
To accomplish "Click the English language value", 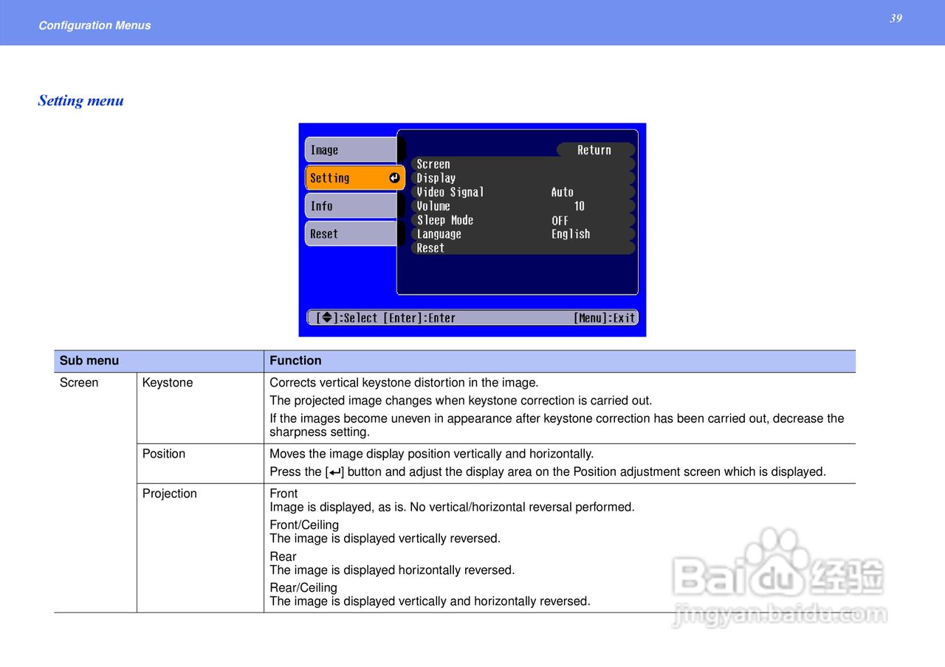I will 571,234.
